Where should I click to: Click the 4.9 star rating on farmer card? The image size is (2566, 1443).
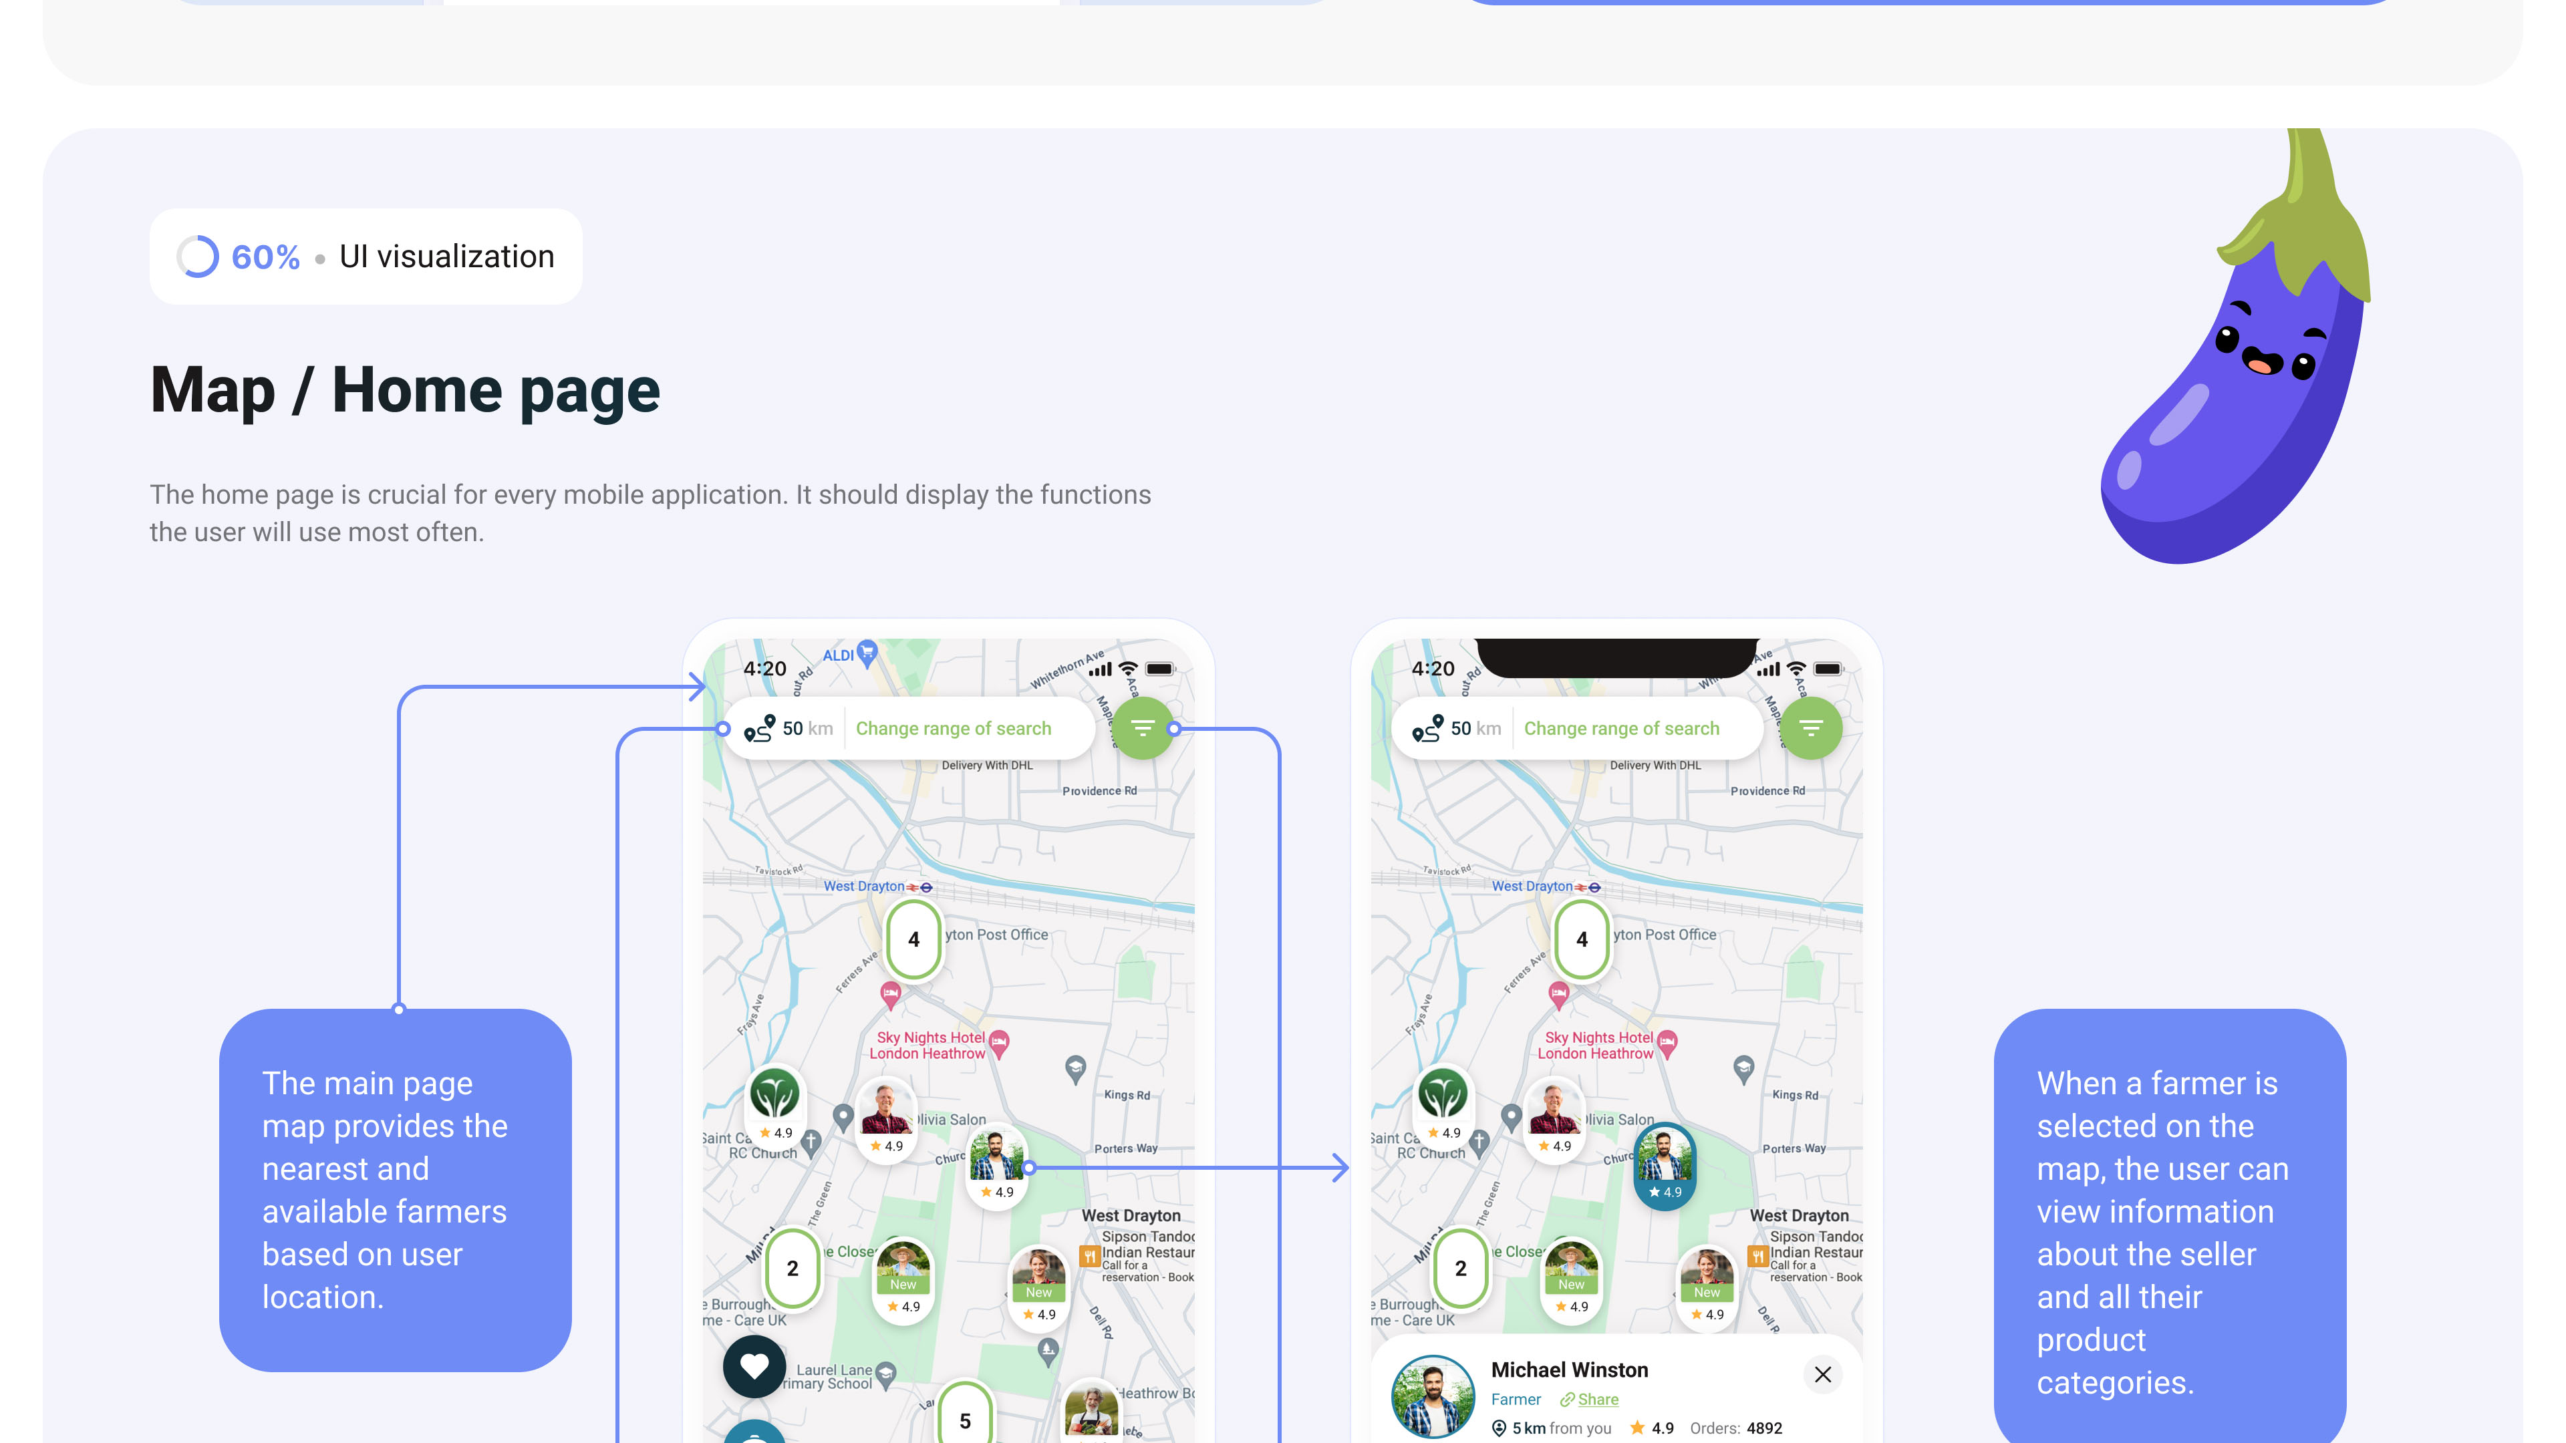[1652, 1428]
